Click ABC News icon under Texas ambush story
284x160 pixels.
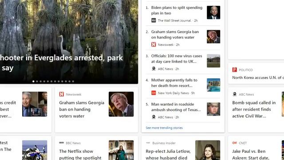click(x=154, y=117)
